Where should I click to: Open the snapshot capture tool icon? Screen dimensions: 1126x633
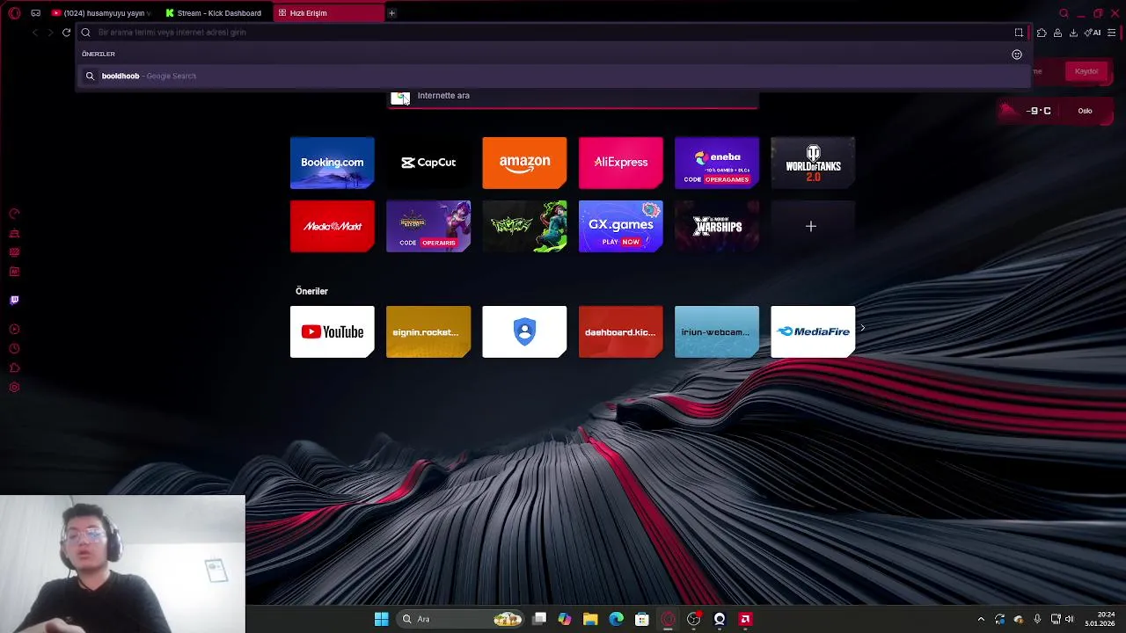tap(1019, 33)
